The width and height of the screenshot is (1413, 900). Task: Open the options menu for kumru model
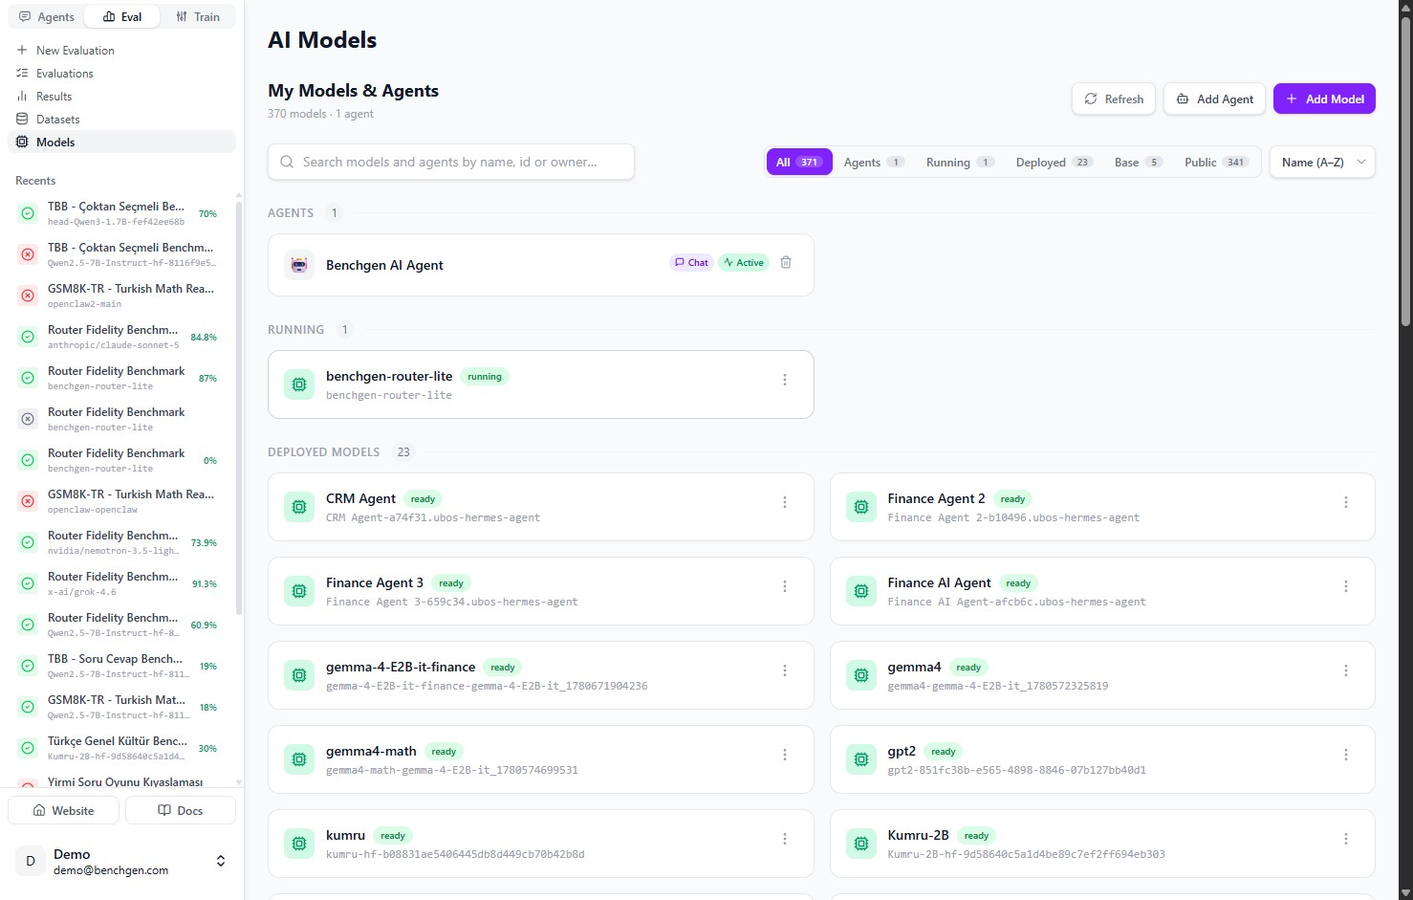785,839
